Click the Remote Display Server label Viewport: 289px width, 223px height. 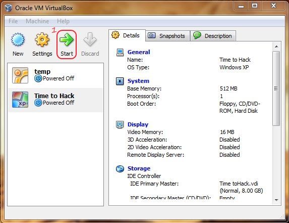[x=155, y=155]
